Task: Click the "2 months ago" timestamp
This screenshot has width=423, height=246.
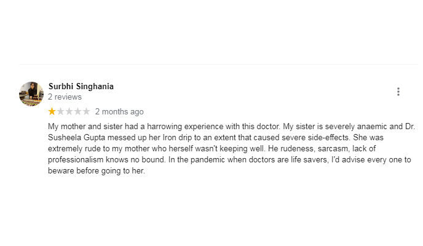Action: click(x=119, y=112)
